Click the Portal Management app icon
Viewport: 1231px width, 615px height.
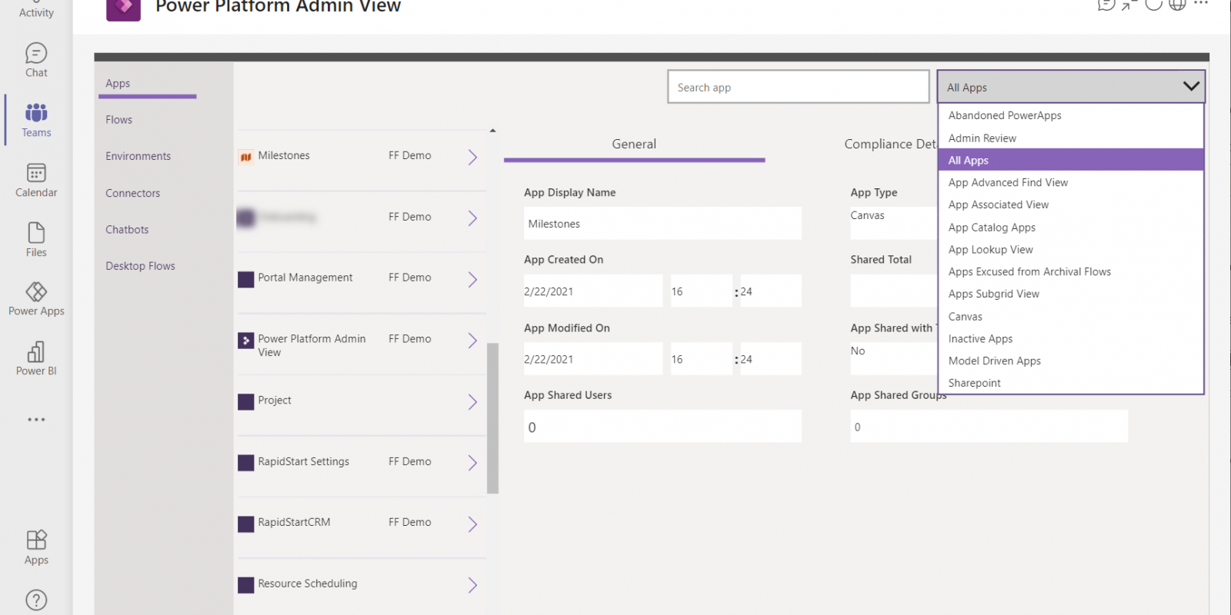(246, 280)
